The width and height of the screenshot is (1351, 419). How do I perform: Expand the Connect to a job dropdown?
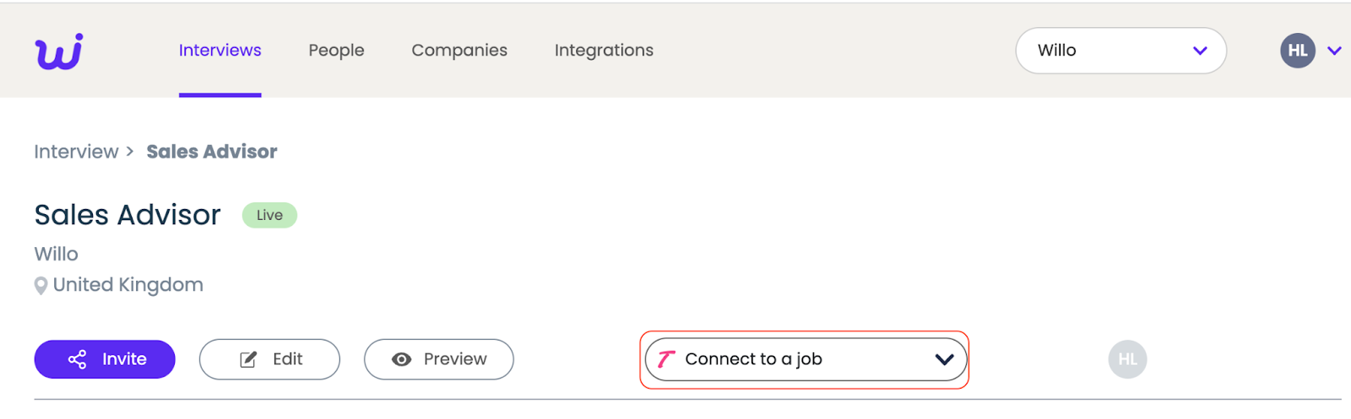coord(944,360)
